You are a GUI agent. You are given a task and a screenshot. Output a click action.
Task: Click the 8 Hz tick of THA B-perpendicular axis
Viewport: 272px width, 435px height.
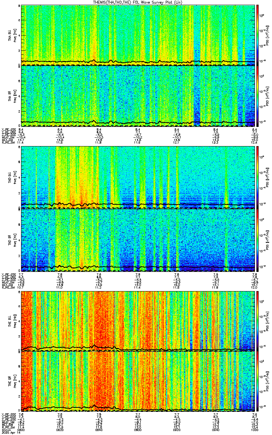click(19, 7)
